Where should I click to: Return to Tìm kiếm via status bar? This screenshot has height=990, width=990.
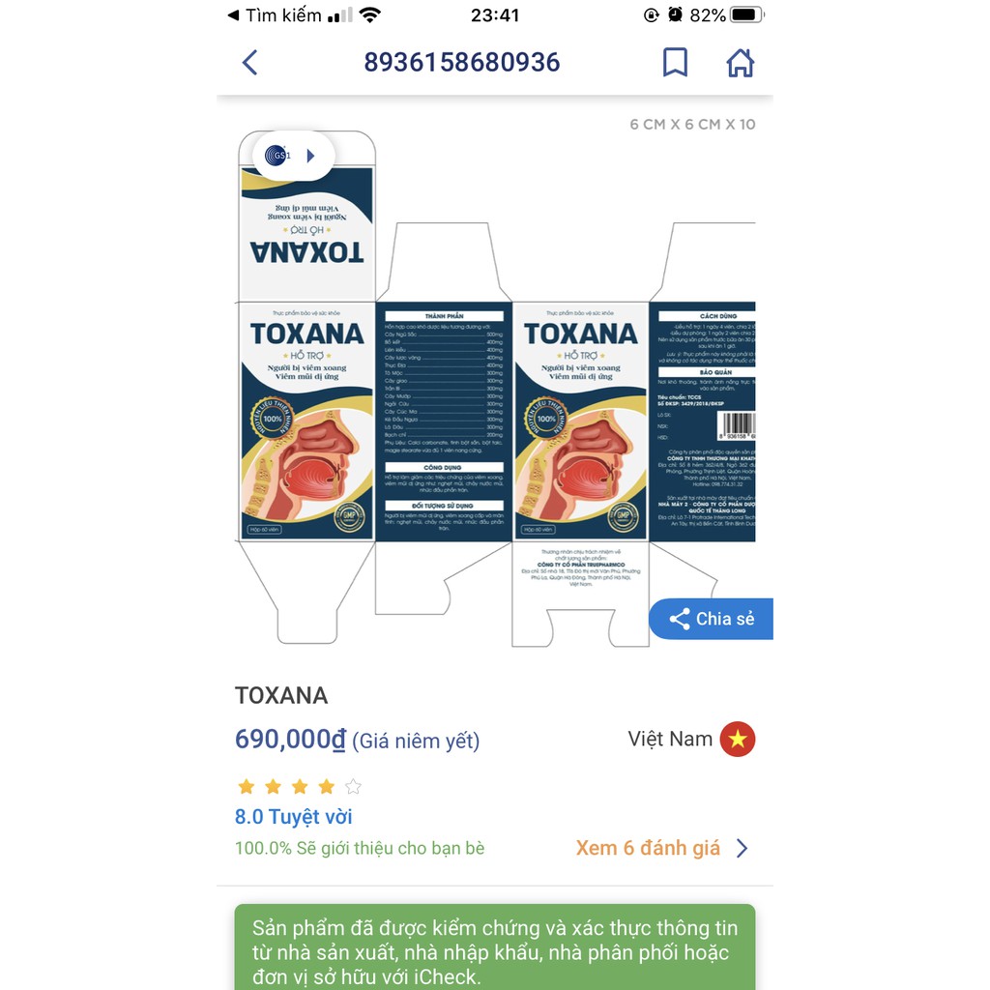point(274,15)
